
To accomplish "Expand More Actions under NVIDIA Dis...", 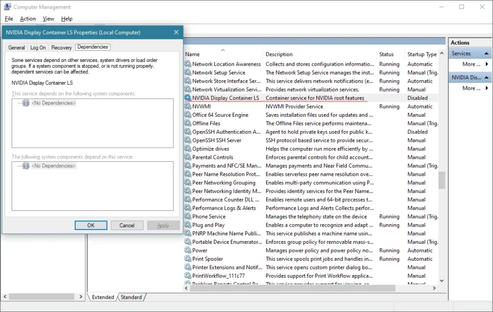I will point(475,88).
